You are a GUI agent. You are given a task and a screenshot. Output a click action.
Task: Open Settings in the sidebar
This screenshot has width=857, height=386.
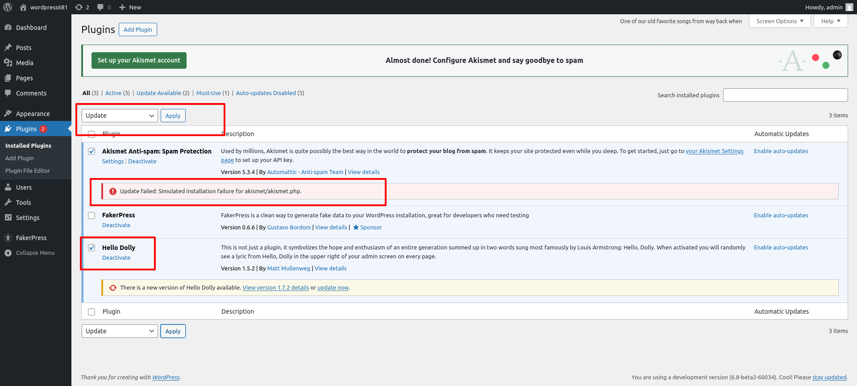point(28,218)
